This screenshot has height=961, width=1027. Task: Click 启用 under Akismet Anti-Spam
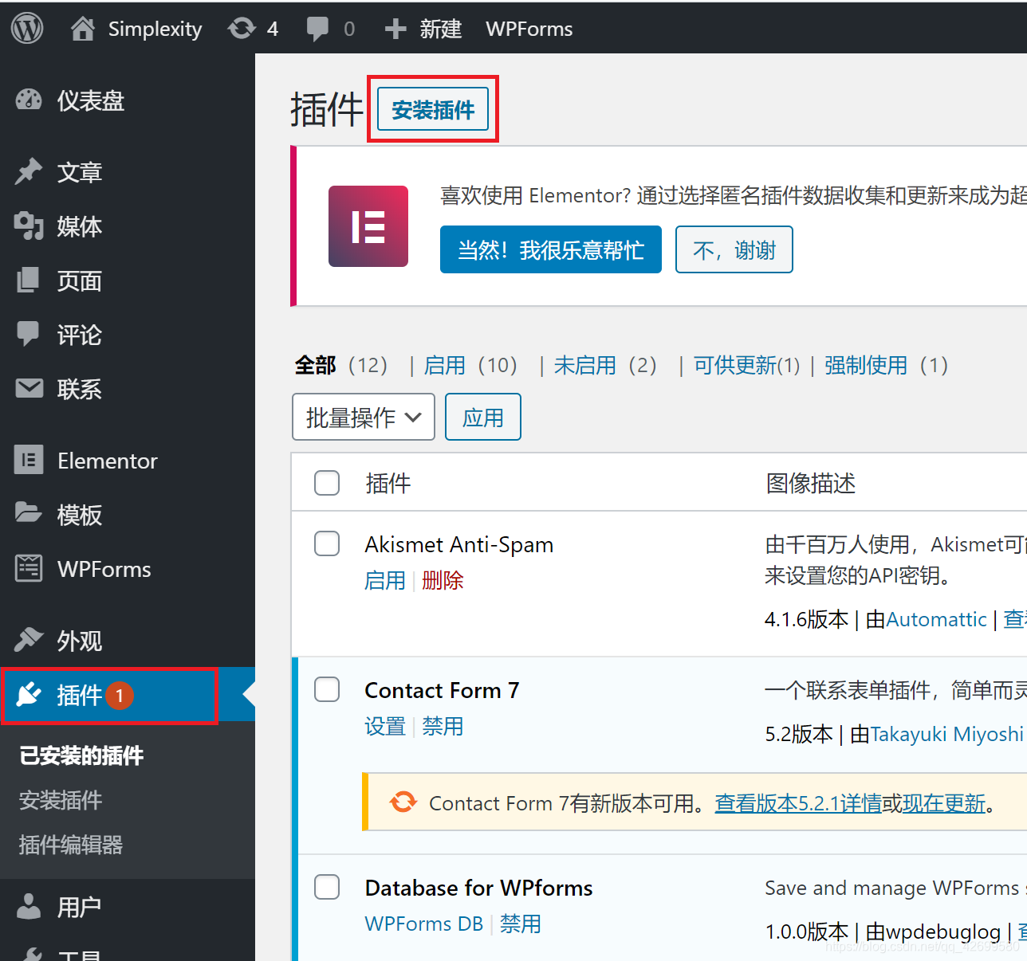click(385, 580)
